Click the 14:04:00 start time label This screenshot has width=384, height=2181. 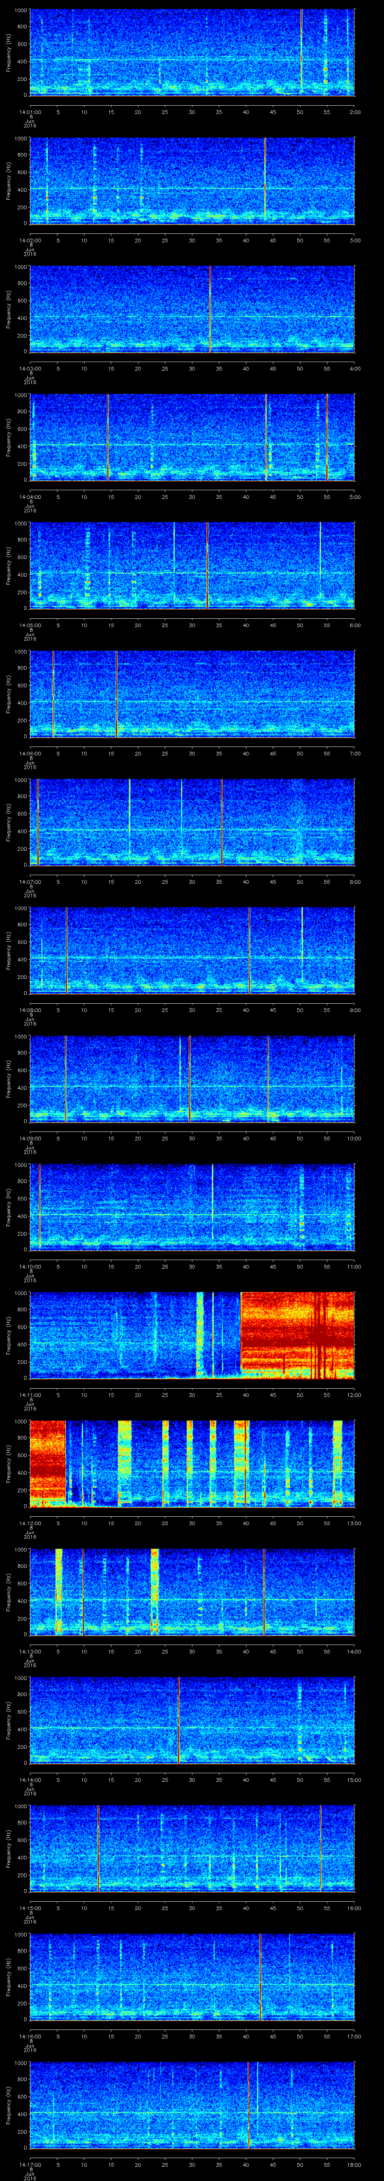tap(30, 497)
